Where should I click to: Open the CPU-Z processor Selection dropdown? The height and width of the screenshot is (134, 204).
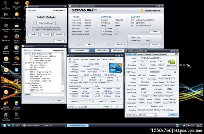click(86, 102)
